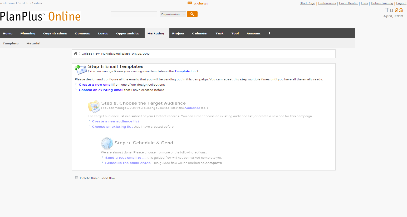
Task: Open the Email Center link
Action: click(348, 3)
